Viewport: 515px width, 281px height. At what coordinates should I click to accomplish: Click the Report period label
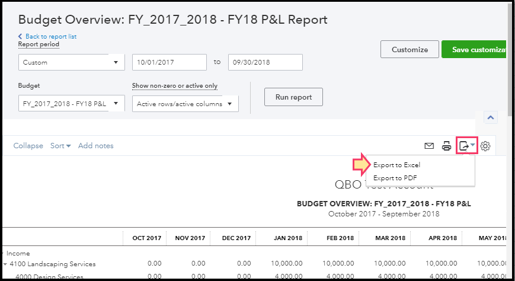pyautogui.click(x=39, y=44)
